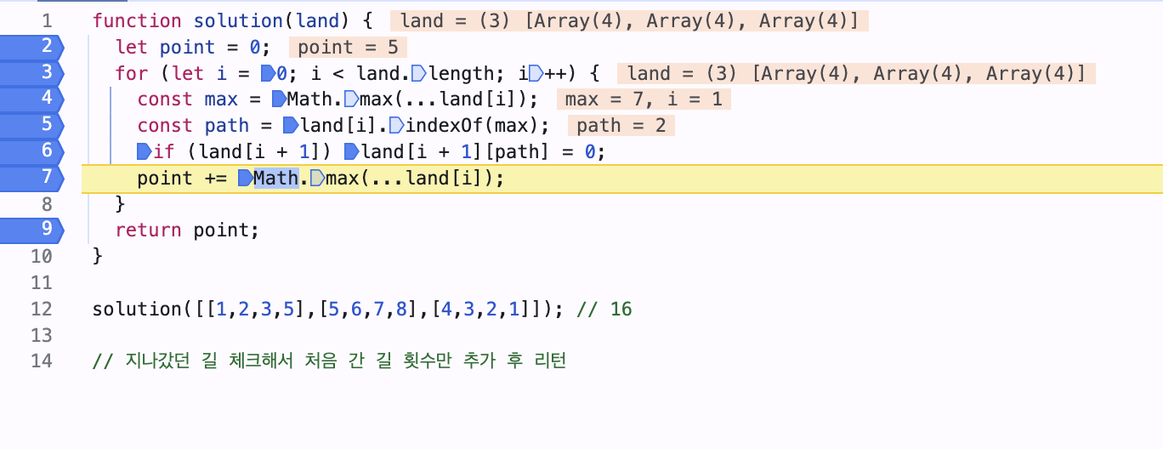
Task: Remove the breakpoint on paused line 7
Action: click(x=32, y=179)
